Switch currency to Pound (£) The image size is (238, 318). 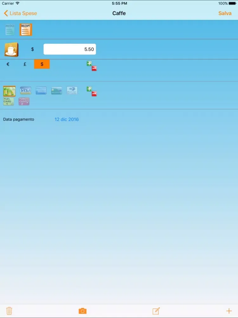pos(25,64)
